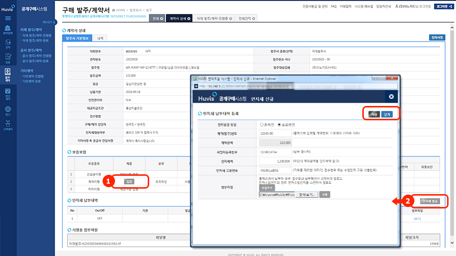Select the 온라인 radio button
Image resolution: width=456 pixels, height=256 pixels.
[261, 125]
